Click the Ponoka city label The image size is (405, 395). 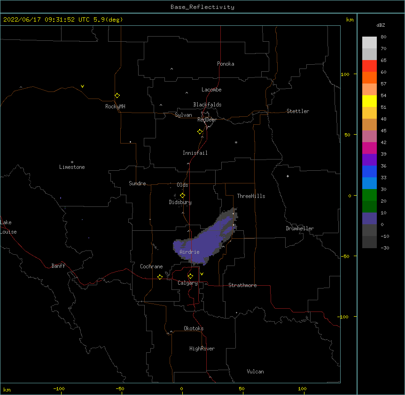click(226, 64)
